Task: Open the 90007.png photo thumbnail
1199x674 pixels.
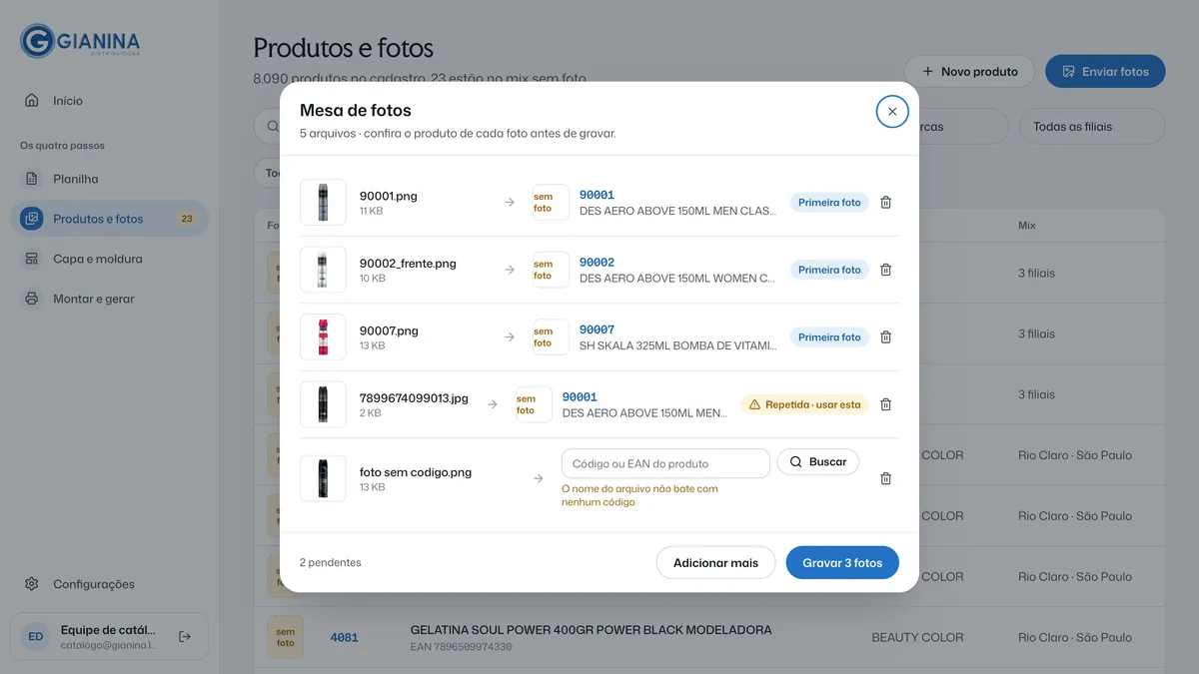Action: pos(323,337)
